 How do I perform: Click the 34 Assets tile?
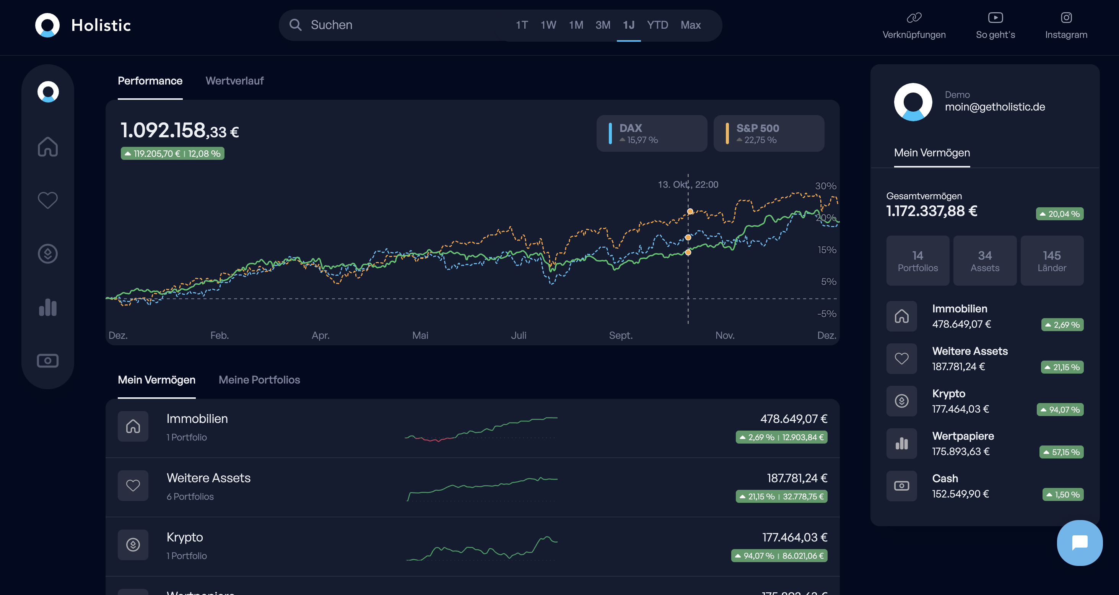pos(985,260)
